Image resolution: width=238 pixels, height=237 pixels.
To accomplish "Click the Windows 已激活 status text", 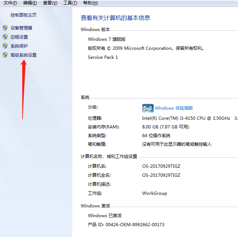I will click(x=105, y=215).
